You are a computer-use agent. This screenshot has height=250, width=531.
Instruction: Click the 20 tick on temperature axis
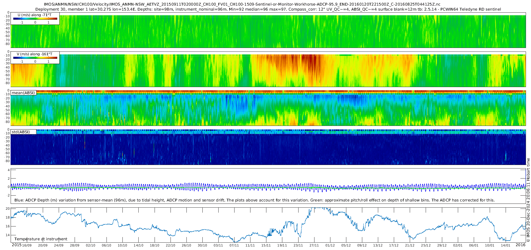[8, 209]
